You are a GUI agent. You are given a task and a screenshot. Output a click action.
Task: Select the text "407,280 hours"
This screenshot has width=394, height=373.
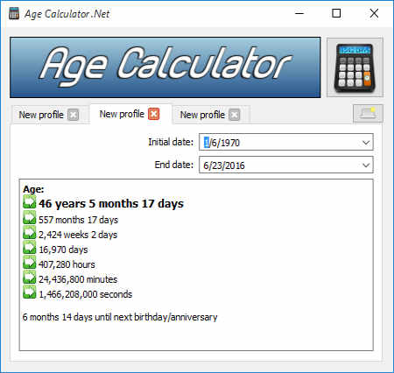[x=67, y=264]
